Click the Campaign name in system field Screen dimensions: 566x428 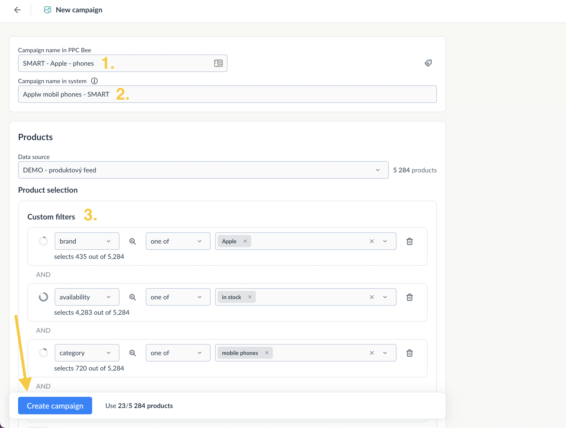click(227, 94)
